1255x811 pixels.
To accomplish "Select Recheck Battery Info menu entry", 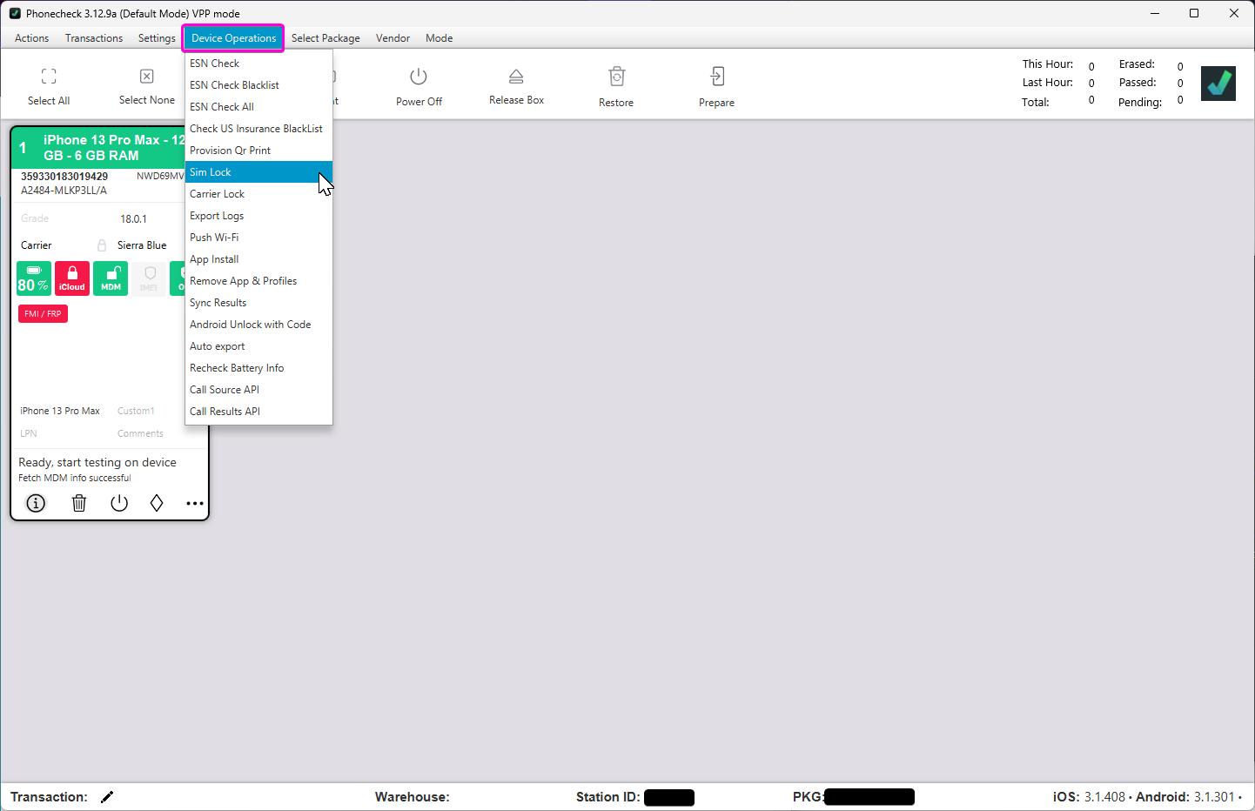I will click(x=237, y=368).
